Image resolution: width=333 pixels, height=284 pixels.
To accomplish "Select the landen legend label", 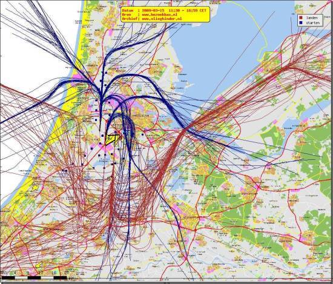I will coord(312,18).
